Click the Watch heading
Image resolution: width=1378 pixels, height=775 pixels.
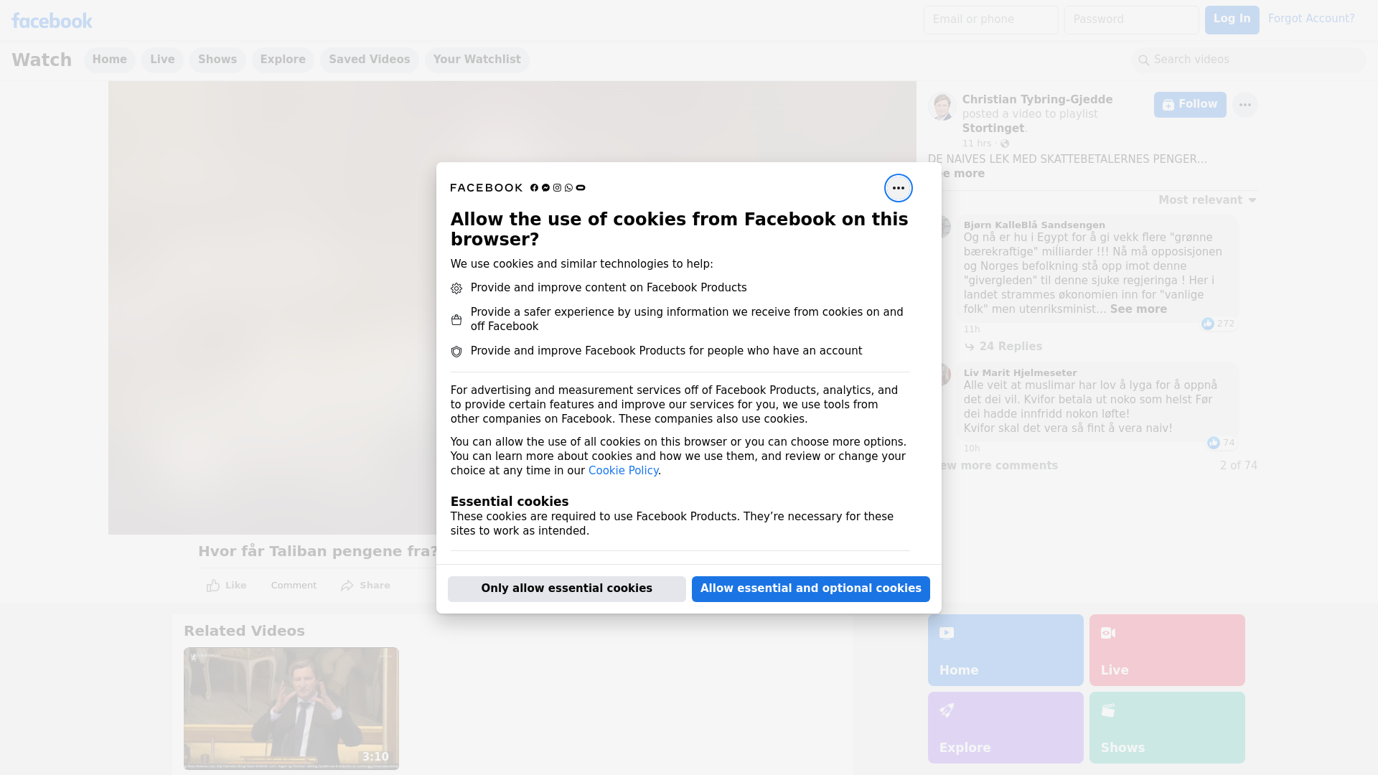coord(42,60)
